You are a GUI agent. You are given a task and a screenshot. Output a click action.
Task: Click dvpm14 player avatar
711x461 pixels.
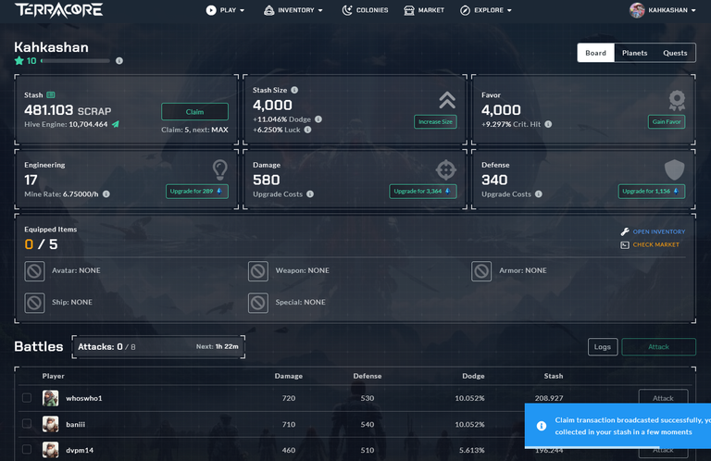[50, 450]
